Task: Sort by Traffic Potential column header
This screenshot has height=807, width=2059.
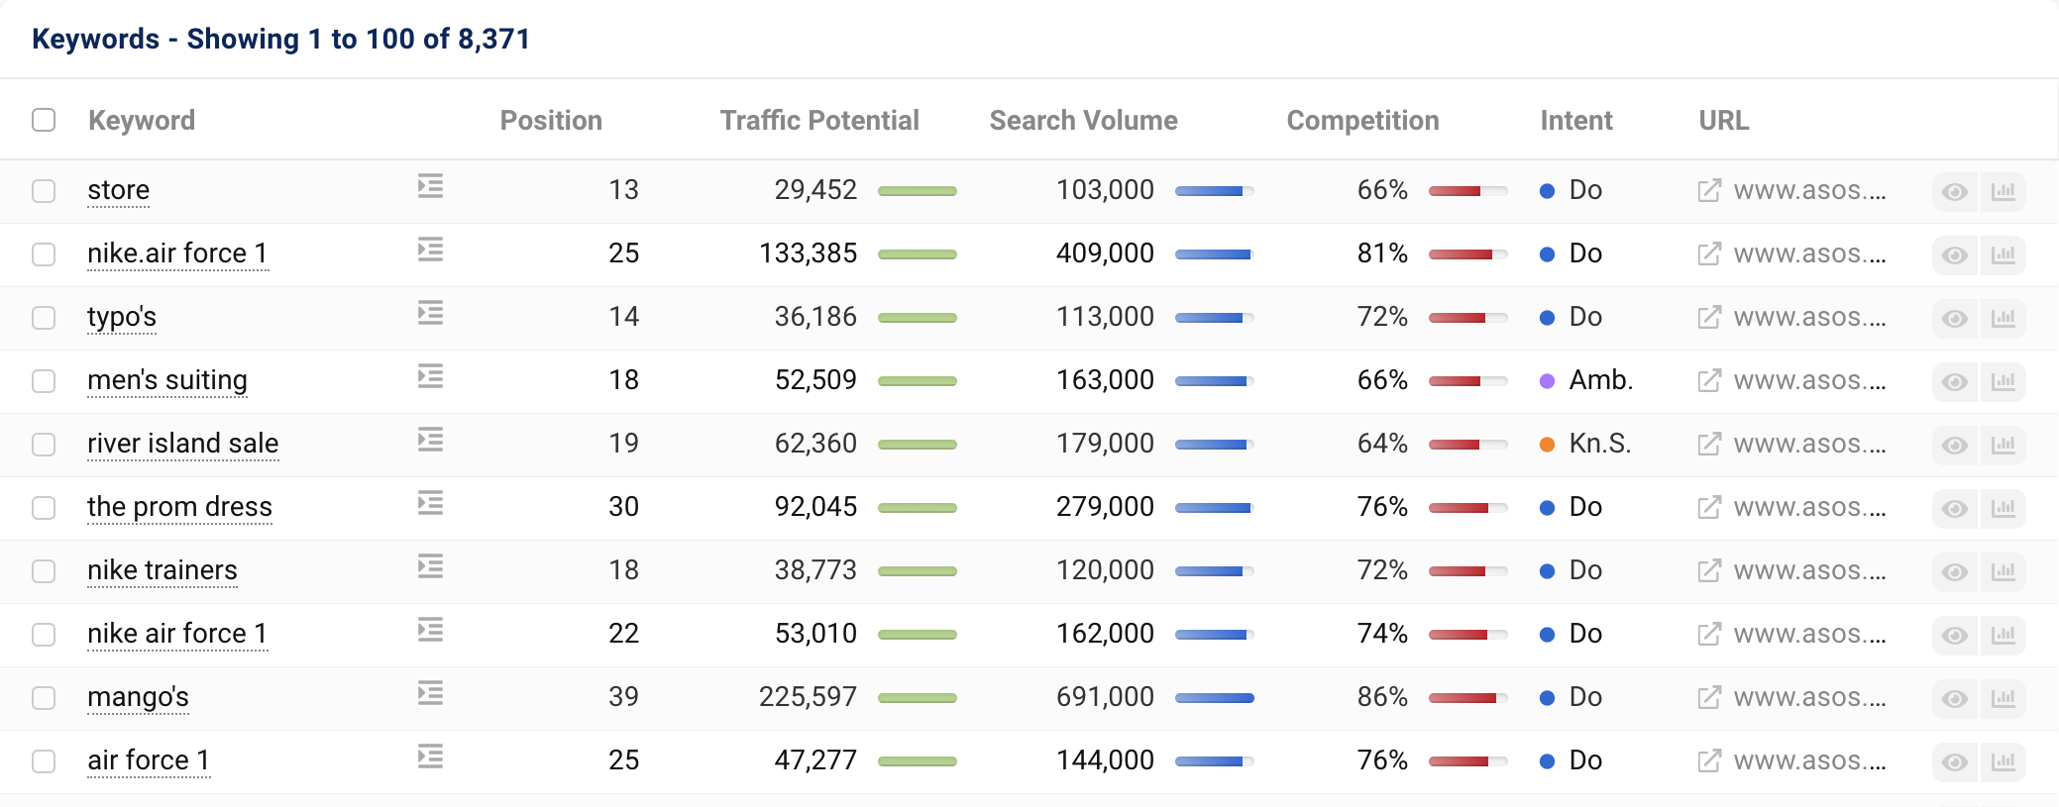Action: (819, 120)
